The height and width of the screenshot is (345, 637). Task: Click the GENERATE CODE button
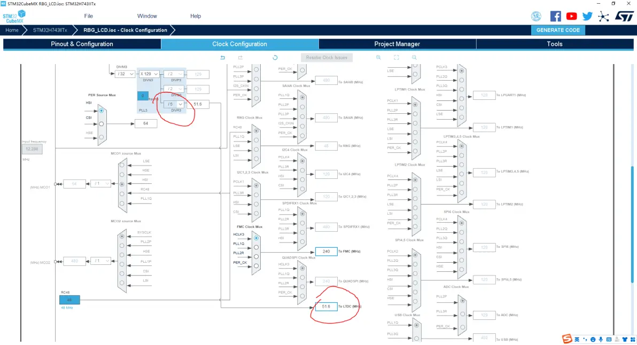click(x=558, y=30)
